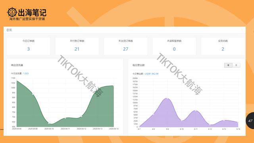
Task: Open the 未读取留言数 card showing 0
Action: [x=174, y=46]
